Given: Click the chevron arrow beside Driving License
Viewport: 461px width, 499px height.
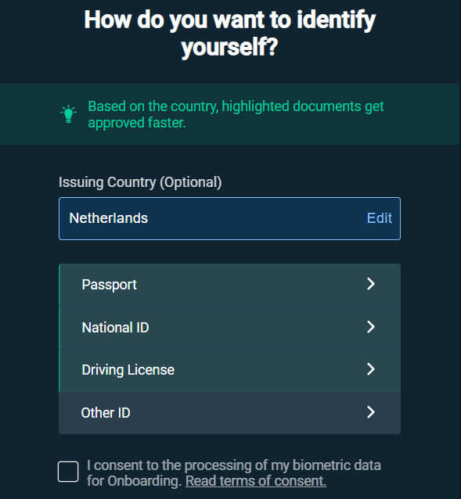Looking at the screenshot, I should [370, 369].
